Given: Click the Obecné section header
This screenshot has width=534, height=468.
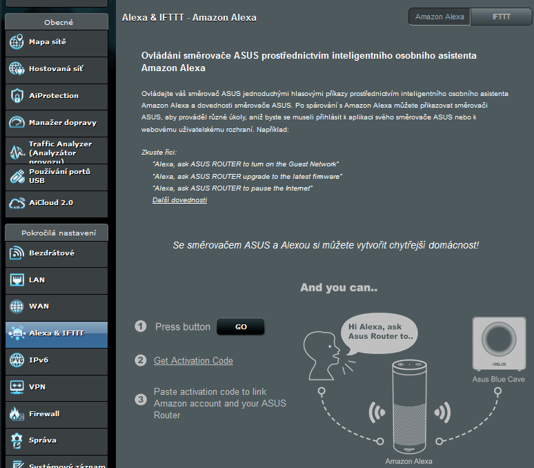Looking at the screenshot, I should pos(57,22).
